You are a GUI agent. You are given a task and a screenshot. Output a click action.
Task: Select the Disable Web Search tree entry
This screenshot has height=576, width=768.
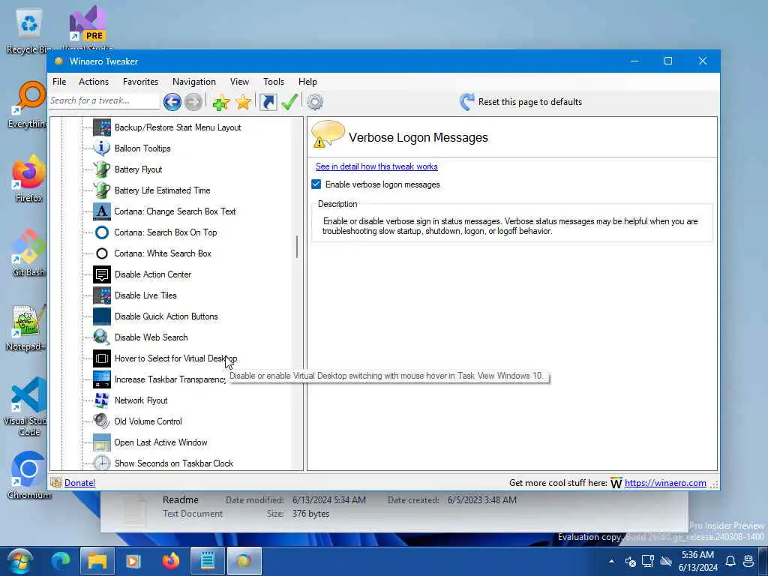pos(151,337)
